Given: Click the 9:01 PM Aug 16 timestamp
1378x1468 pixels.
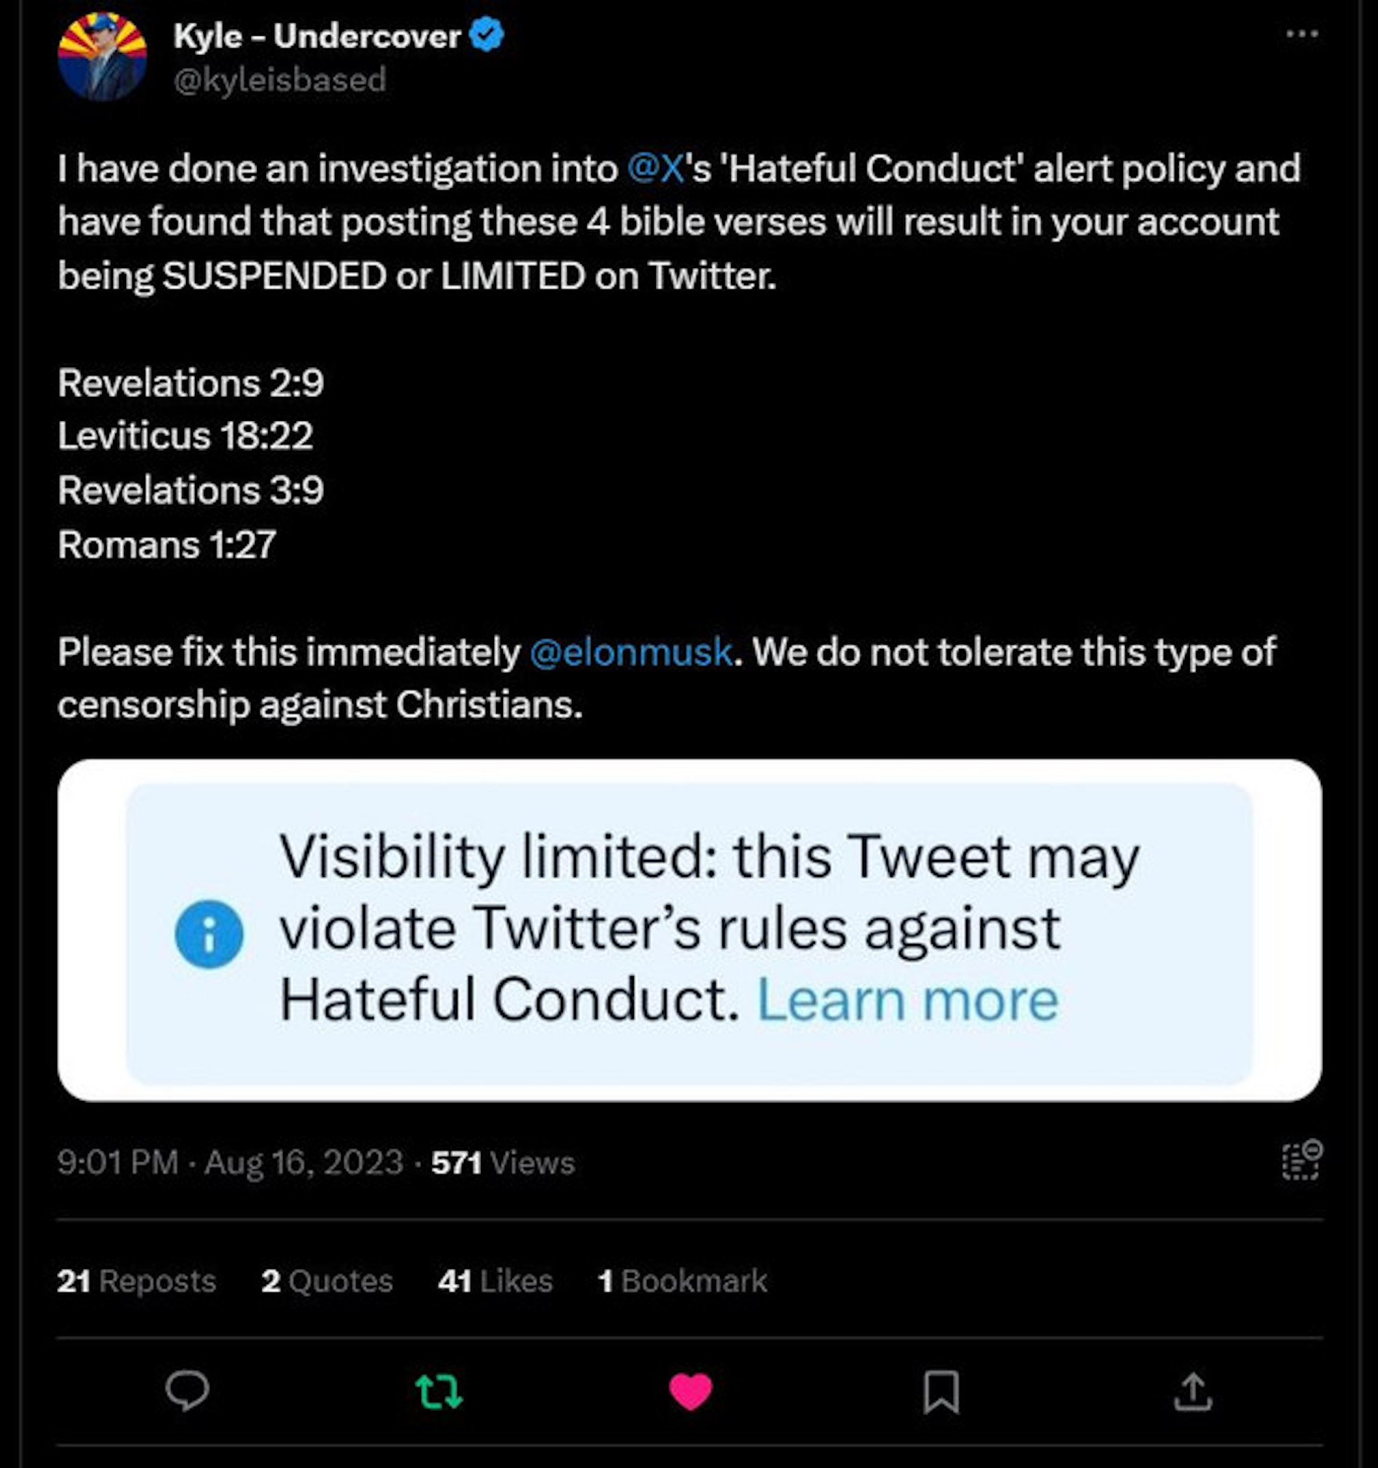Looking at the screenshot, I should pyautogui.click(x=229, y=1162).
